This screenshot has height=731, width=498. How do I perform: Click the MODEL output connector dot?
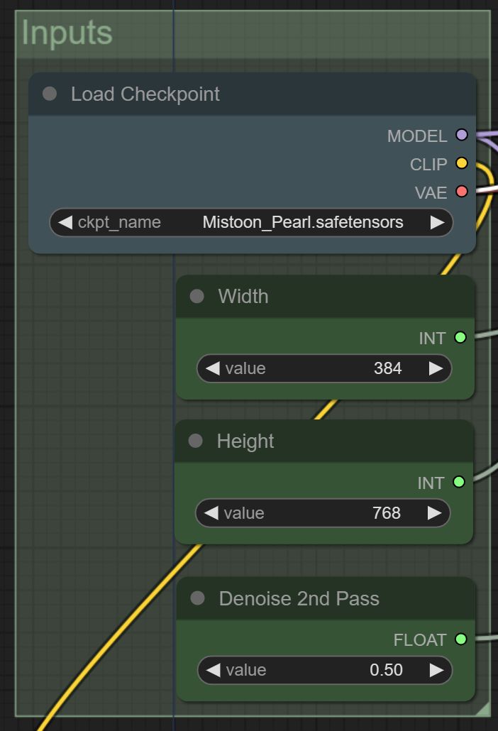(462, 135)
